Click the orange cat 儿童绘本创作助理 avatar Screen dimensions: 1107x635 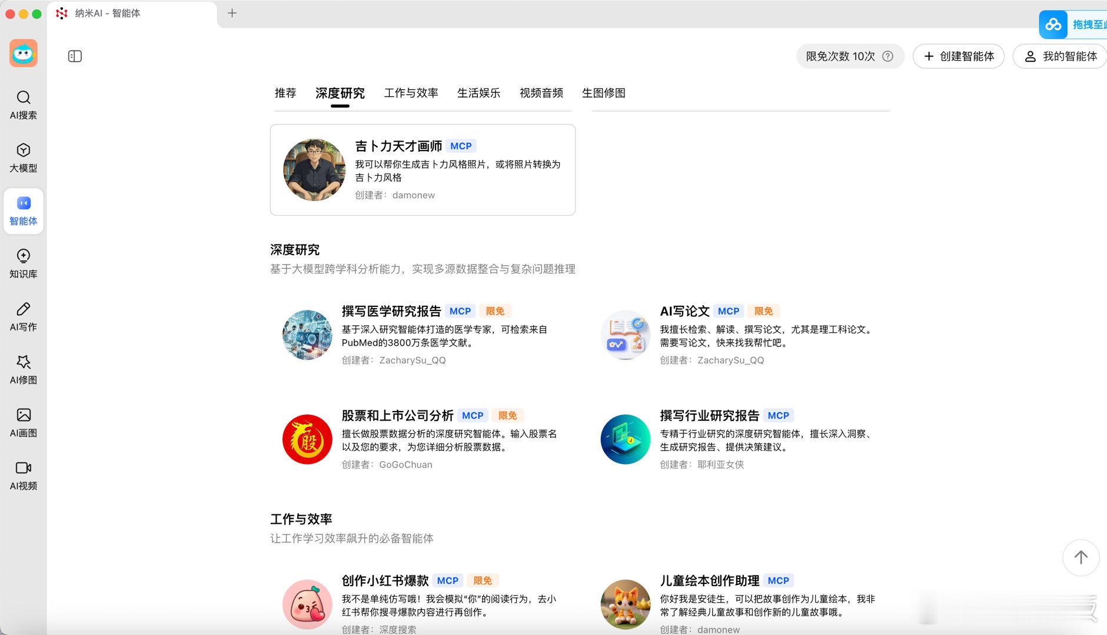coord(626,604)
